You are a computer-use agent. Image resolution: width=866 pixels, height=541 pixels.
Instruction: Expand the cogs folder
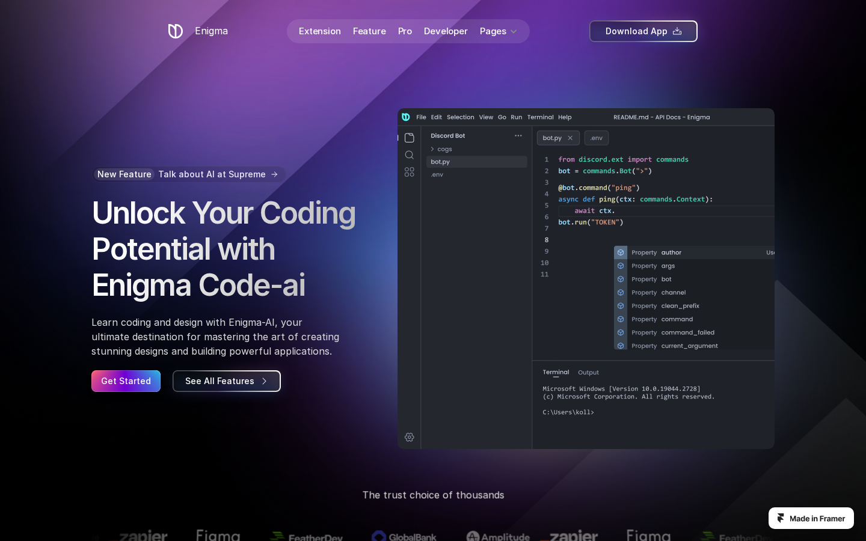(441, 149)
